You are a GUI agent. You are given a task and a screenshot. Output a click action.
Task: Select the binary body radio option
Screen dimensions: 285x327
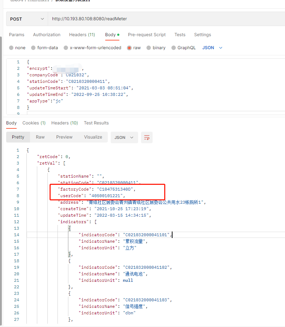(x=149, y=48)
